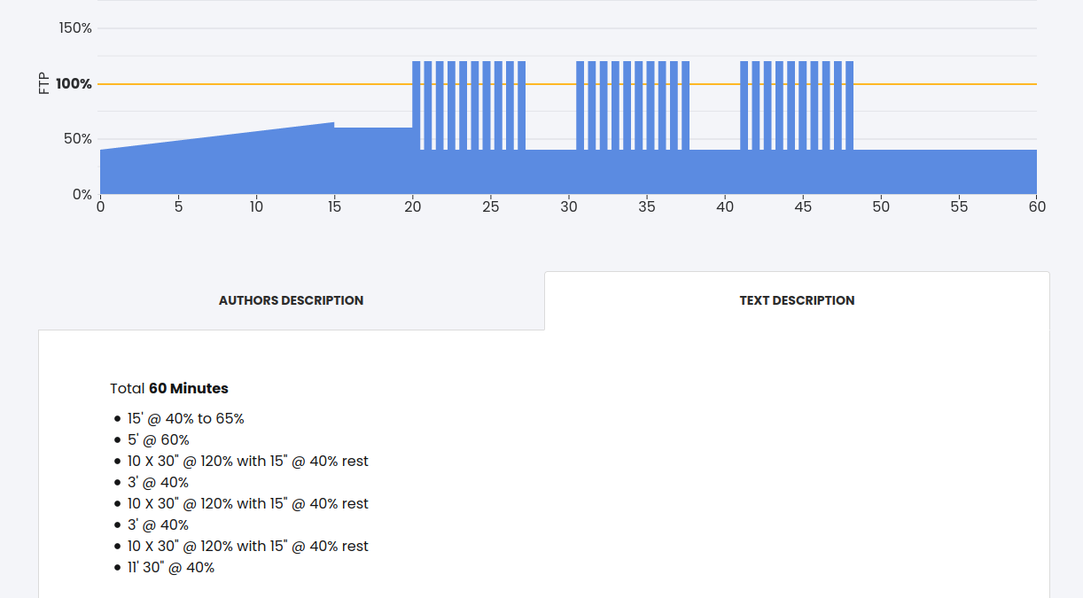The image size is (1083, 598).
Task: Click the 30 minute mark on the x-axis
Action: click(x=569, y=207)
